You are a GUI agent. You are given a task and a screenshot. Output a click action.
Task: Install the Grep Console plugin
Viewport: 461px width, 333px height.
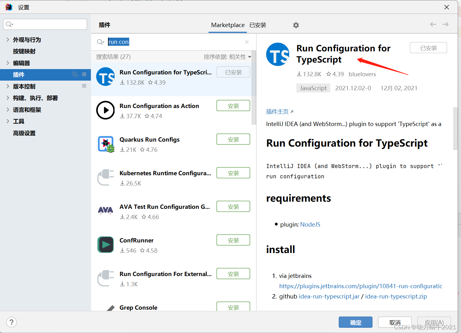[233, 307]
